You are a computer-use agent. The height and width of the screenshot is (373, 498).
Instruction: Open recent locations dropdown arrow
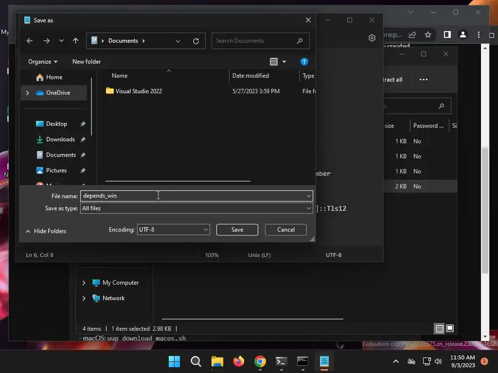tap(61, 41)
